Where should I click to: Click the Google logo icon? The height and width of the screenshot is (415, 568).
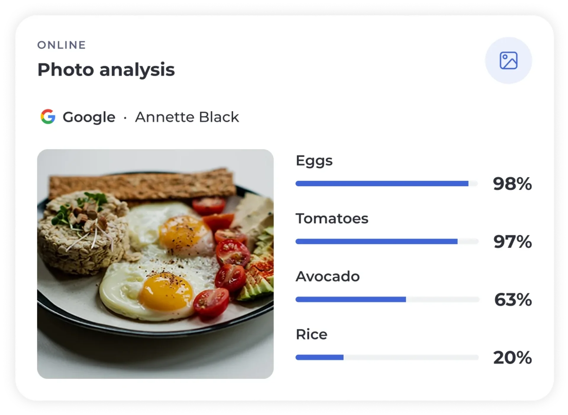click(x=48, y=116)
